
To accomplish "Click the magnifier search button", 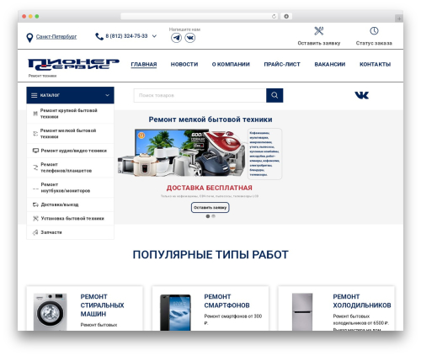I will click(274, 95).
